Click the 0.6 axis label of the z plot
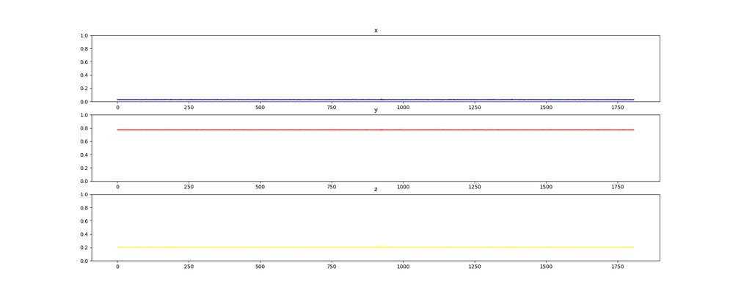 point(84,221)
